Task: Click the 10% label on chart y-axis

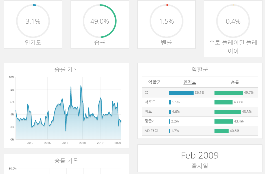Action: point(12,77)
